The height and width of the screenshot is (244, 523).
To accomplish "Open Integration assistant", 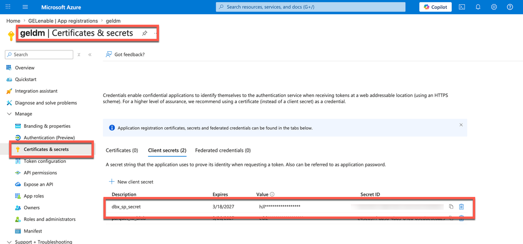I will (36, 91).
